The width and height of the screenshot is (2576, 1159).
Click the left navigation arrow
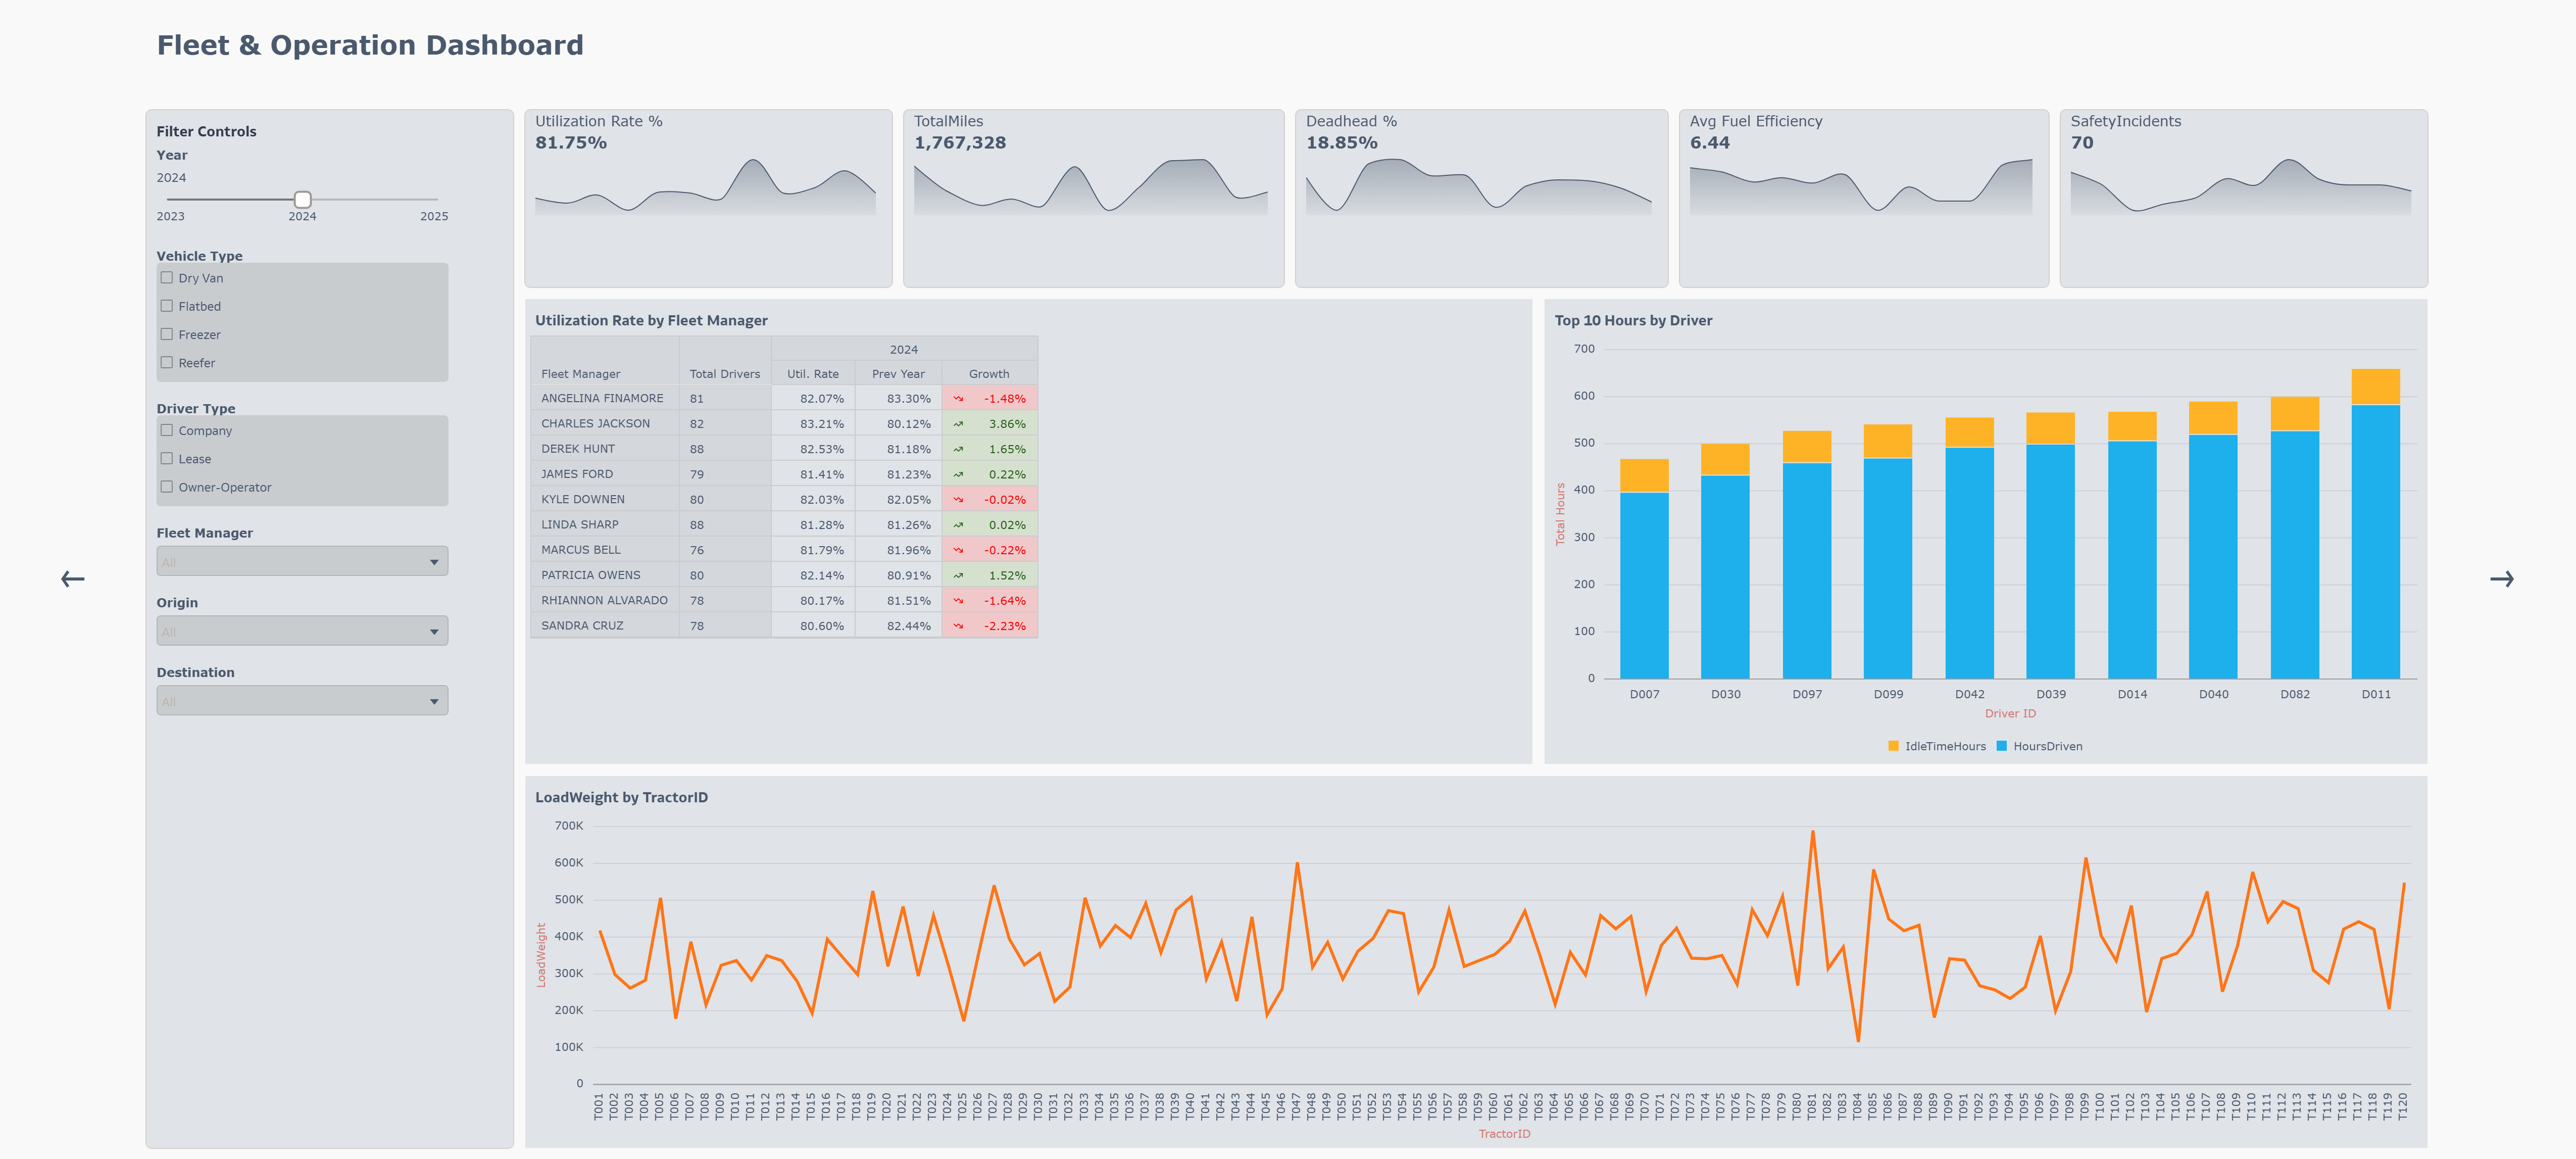point(72,579)
